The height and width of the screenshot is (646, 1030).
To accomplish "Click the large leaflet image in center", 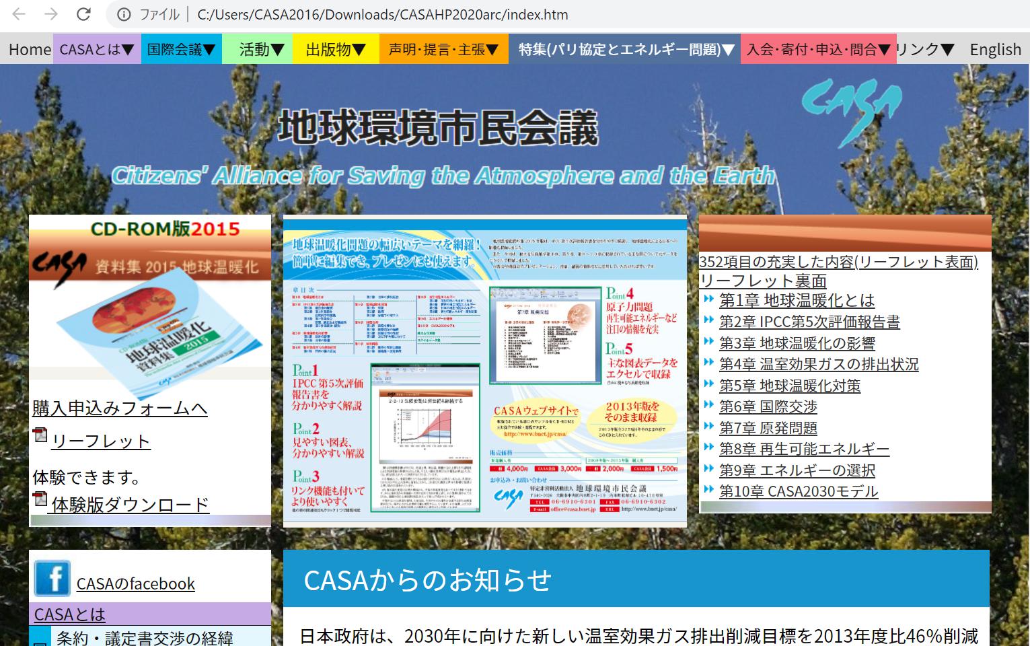I will [485, 371].
